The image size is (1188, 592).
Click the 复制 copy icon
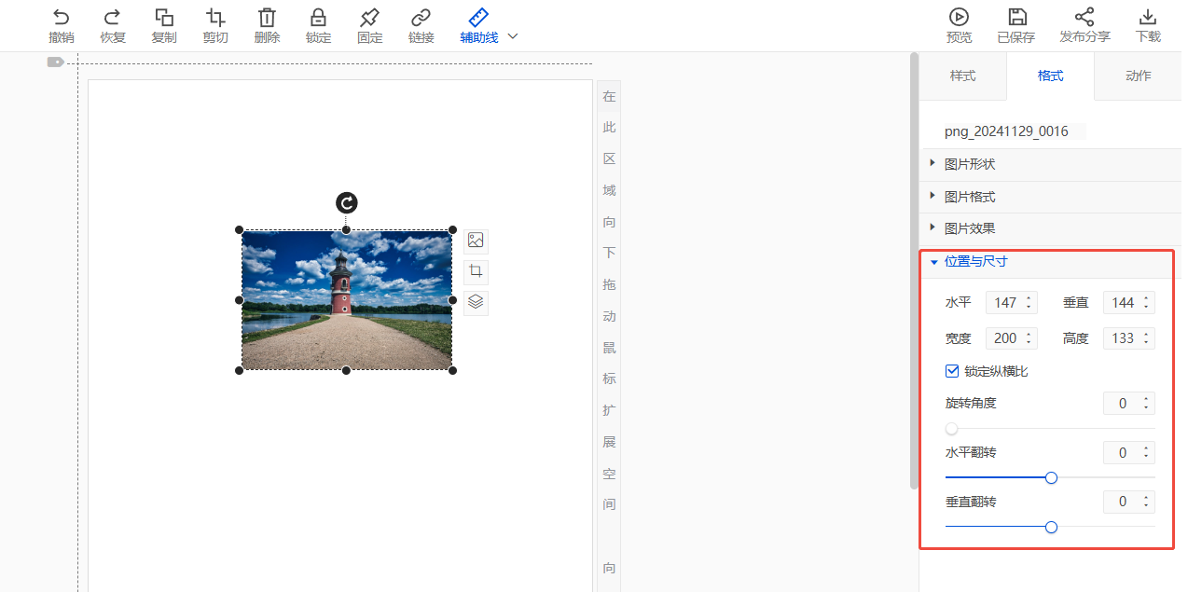tap(164, 17)
